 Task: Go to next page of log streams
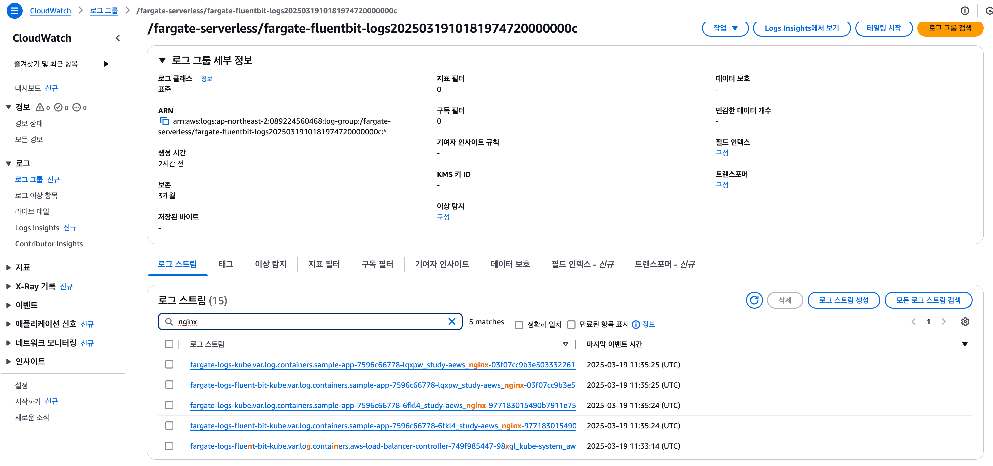coord(943,321)
